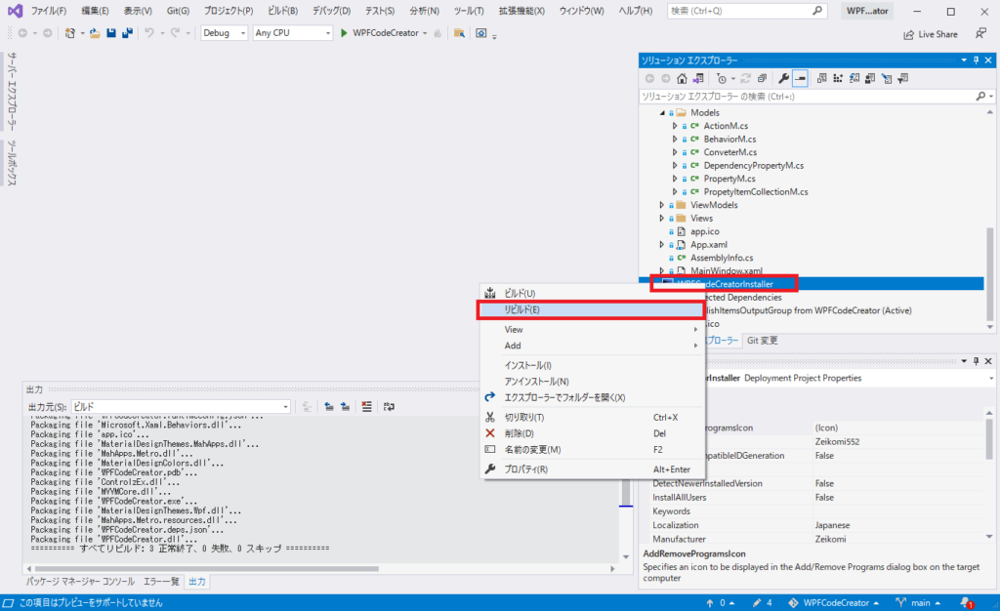Click the magnifier in the Solution Explorer search

click(980, 97)
